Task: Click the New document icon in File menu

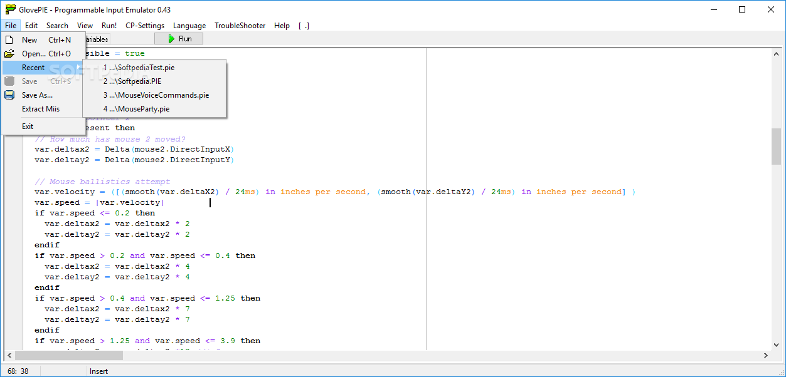Action: tap(9, 40)
